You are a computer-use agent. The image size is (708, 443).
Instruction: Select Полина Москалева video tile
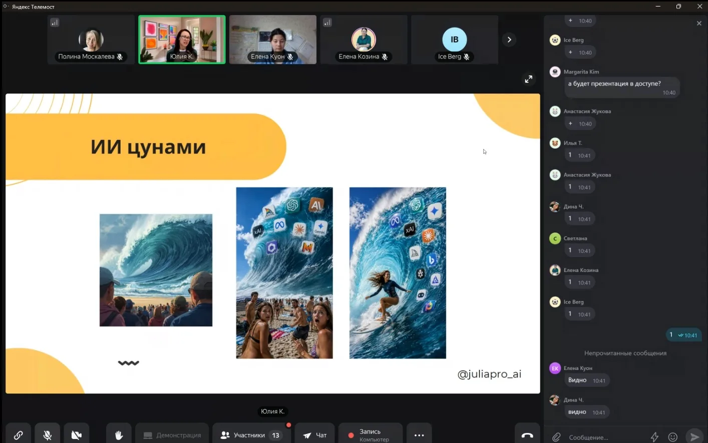pyautogui.click(x=91, y=39)
